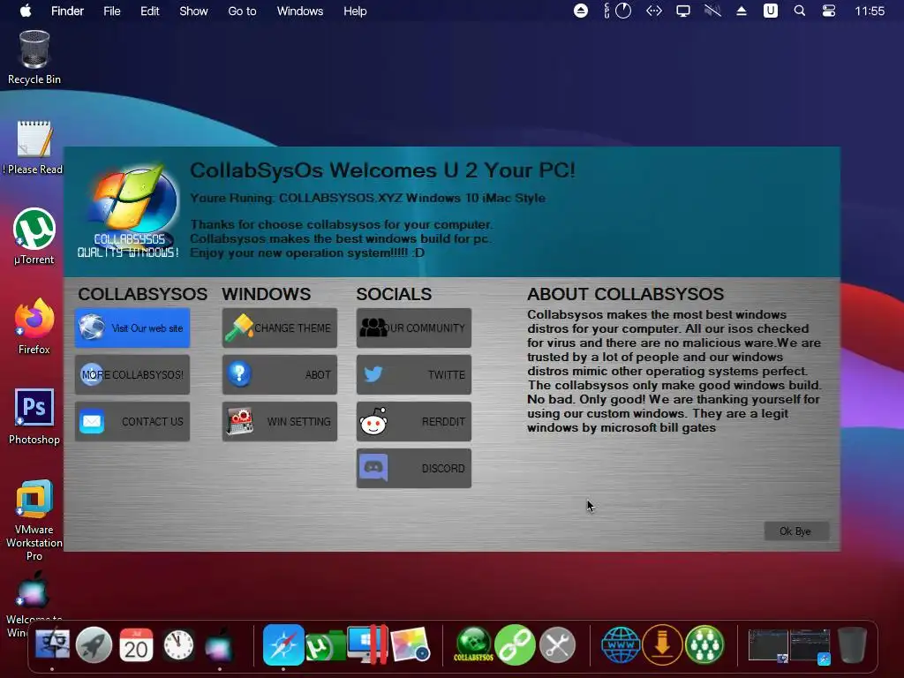904x678 pixels.
Task: Click the Visit Our web site button
Action: tap(132, 328)
